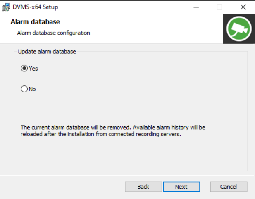Click the "DVMS-x64 Setup" title bar text
Viewport: 255px width, 199px height.
point(36,7)
